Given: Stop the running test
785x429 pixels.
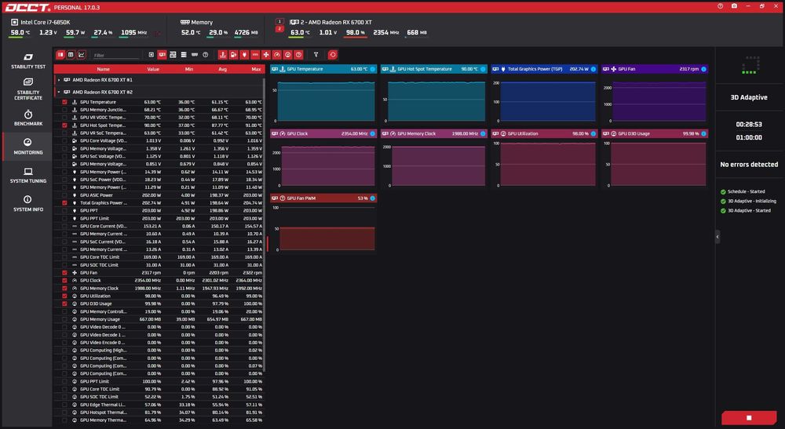Looking at the screenshot, I should 749,417.
